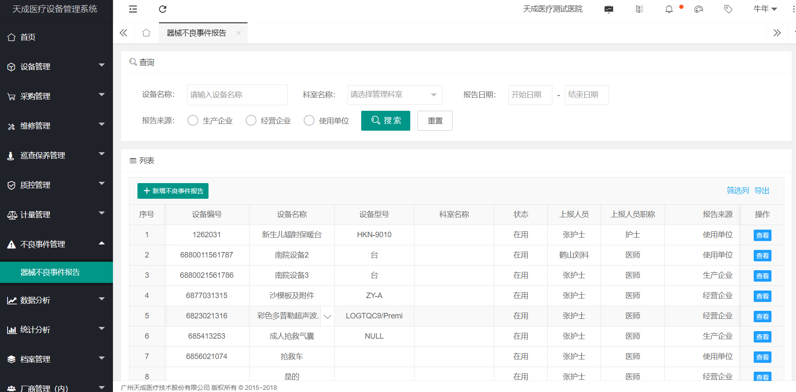Click the book/manual icon in header
The width and height of the screenshot is (796, 392).
coord(640,9)
